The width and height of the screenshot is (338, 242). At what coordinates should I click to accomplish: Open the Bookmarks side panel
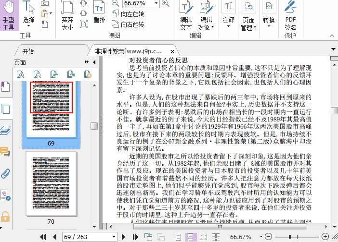[x=5, y=86]
